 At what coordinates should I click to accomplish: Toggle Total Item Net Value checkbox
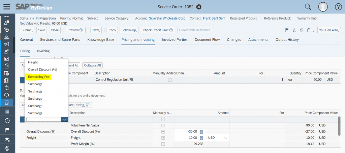point(163,125)
